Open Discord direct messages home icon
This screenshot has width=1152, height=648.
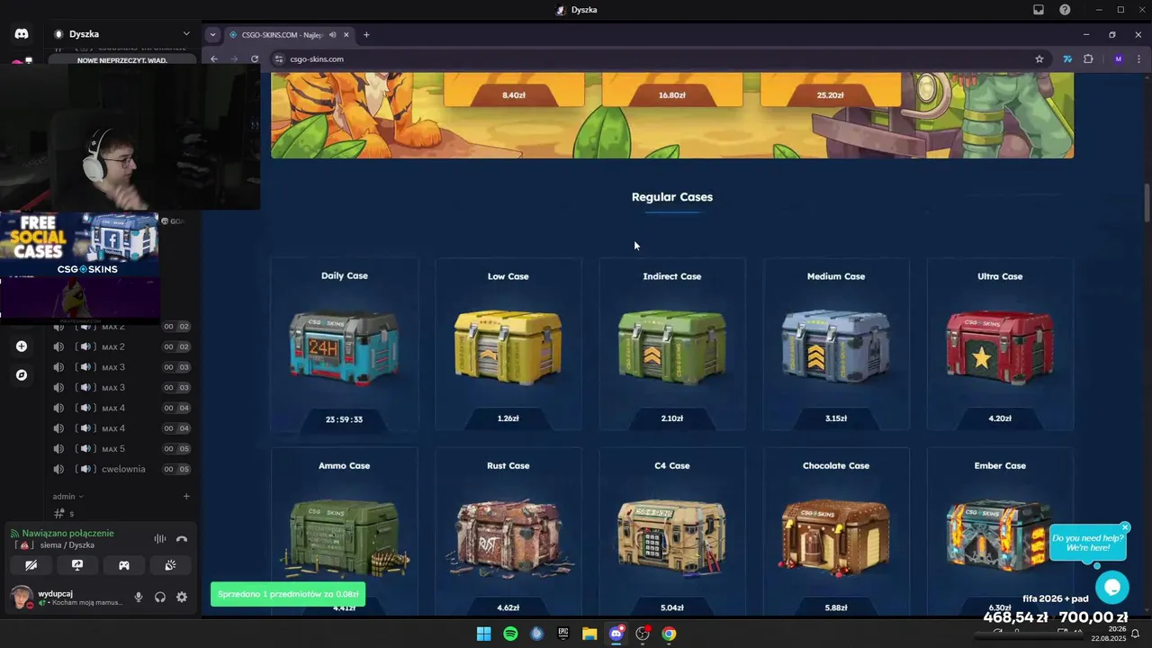coord(22,33)
